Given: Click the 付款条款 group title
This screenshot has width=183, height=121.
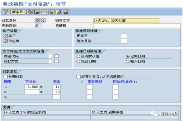Looking at the screenshot, I should point(10,72).
